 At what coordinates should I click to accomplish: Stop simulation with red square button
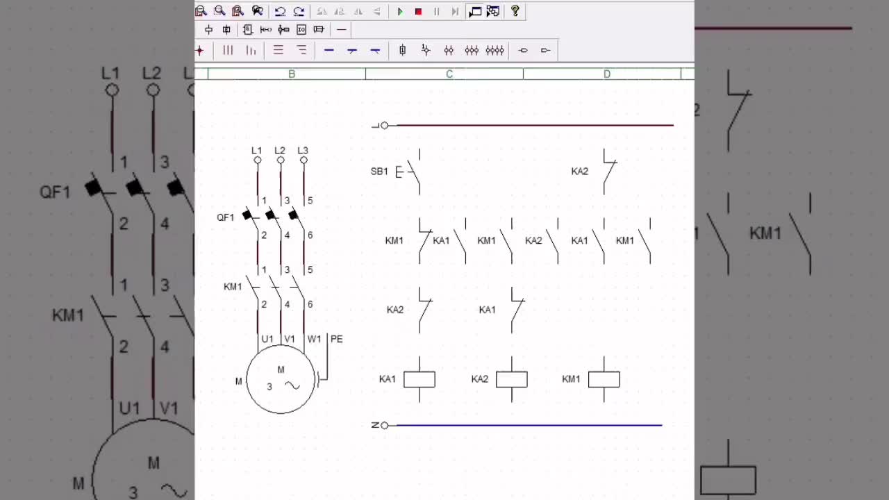pos(418,11)
